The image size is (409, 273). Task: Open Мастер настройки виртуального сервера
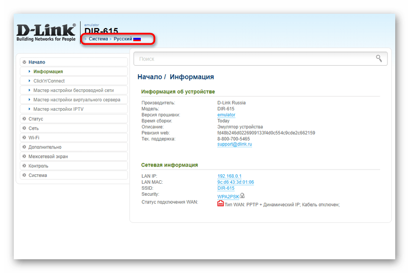click(77, 100)
